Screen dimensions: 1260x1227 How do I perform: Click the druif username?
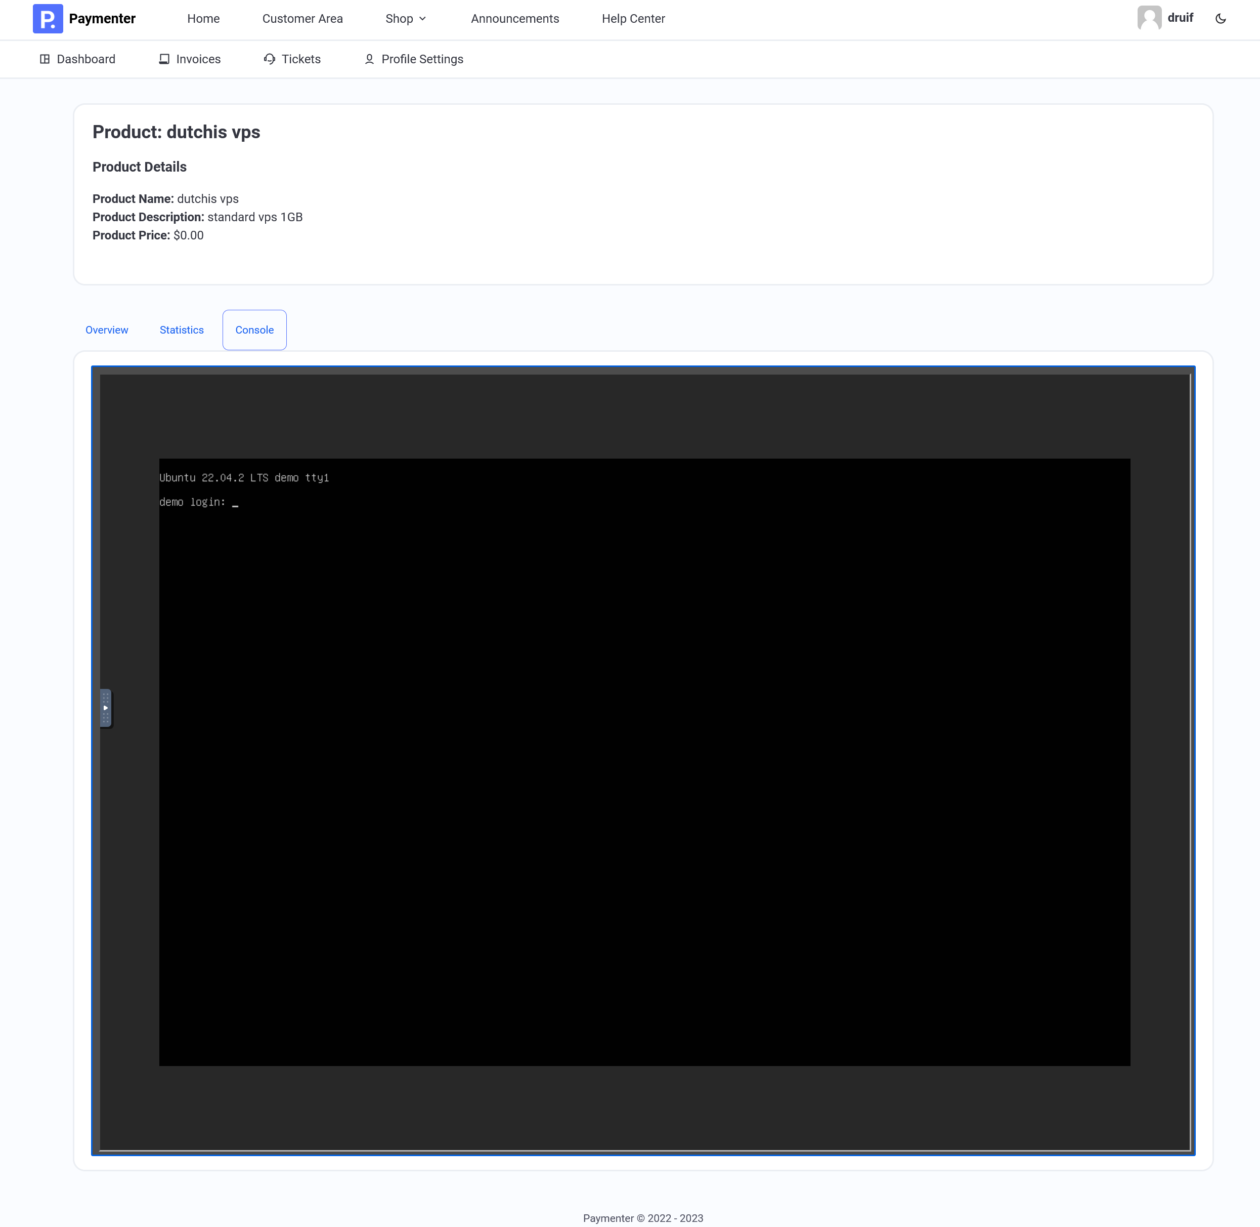click(x=1180, y=18)
